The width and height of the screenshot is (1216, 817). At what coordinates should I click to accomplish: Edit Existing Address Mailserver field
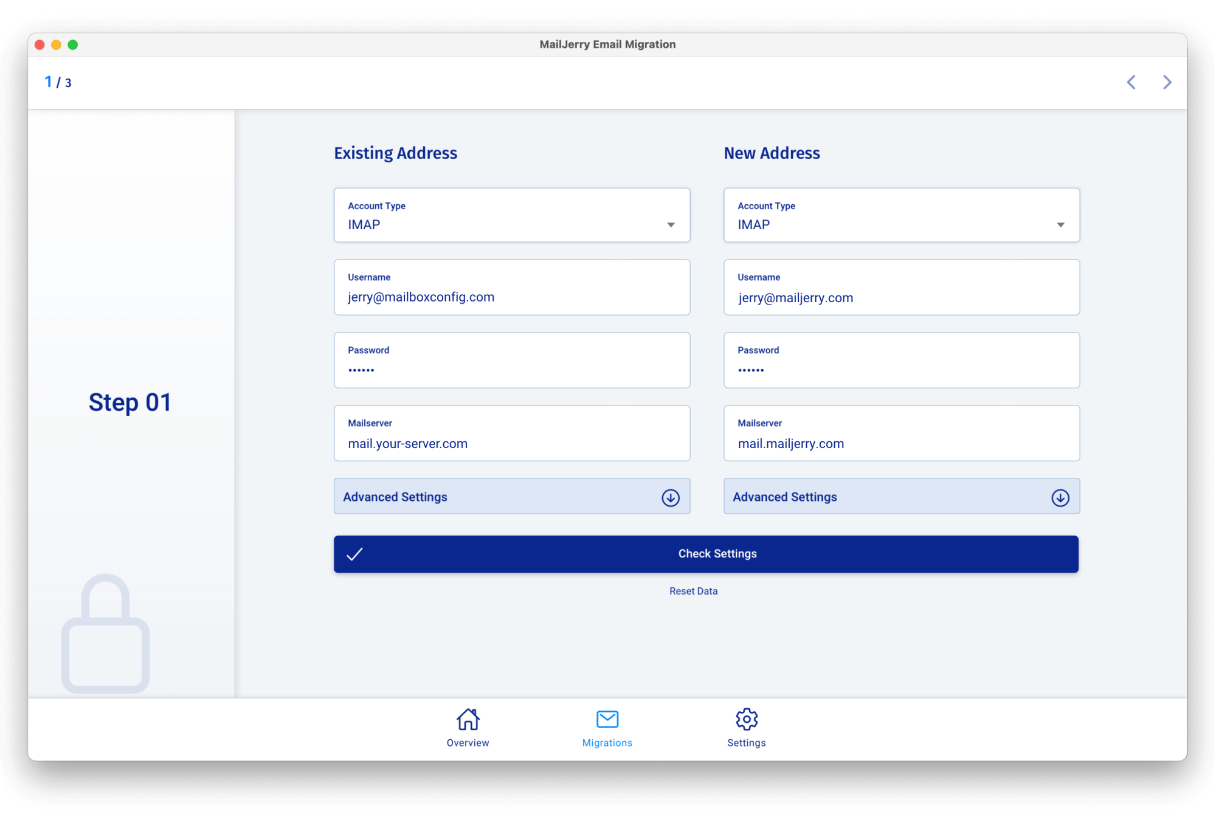click(x=511, y=433)
